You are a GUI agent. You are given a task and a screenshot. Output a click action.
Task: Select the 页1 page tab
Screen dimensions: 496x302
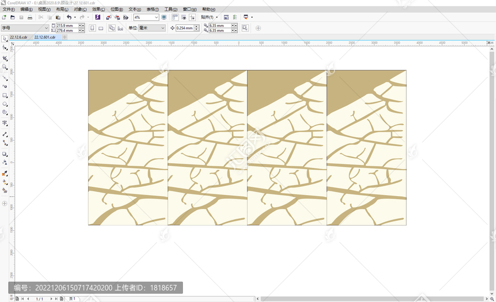tap(72, 299)
